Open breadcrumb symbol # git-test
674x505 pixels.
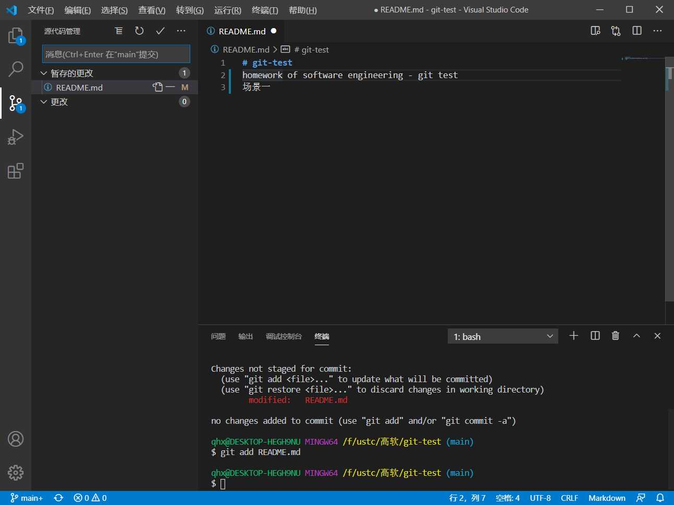[x=305, y=49]
